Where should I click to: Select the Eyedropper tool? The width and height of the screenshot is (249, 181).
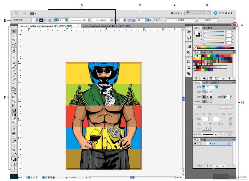pyautogui.click(x=14, y=119)
